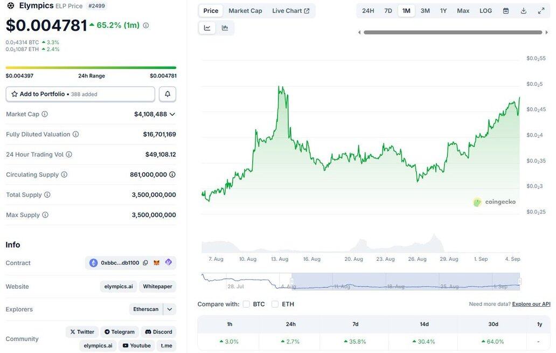Viewport: 556px width, 353px height.
Task: Click the right arrow of the chart scrollbar
Action: [x=546, y=32]
